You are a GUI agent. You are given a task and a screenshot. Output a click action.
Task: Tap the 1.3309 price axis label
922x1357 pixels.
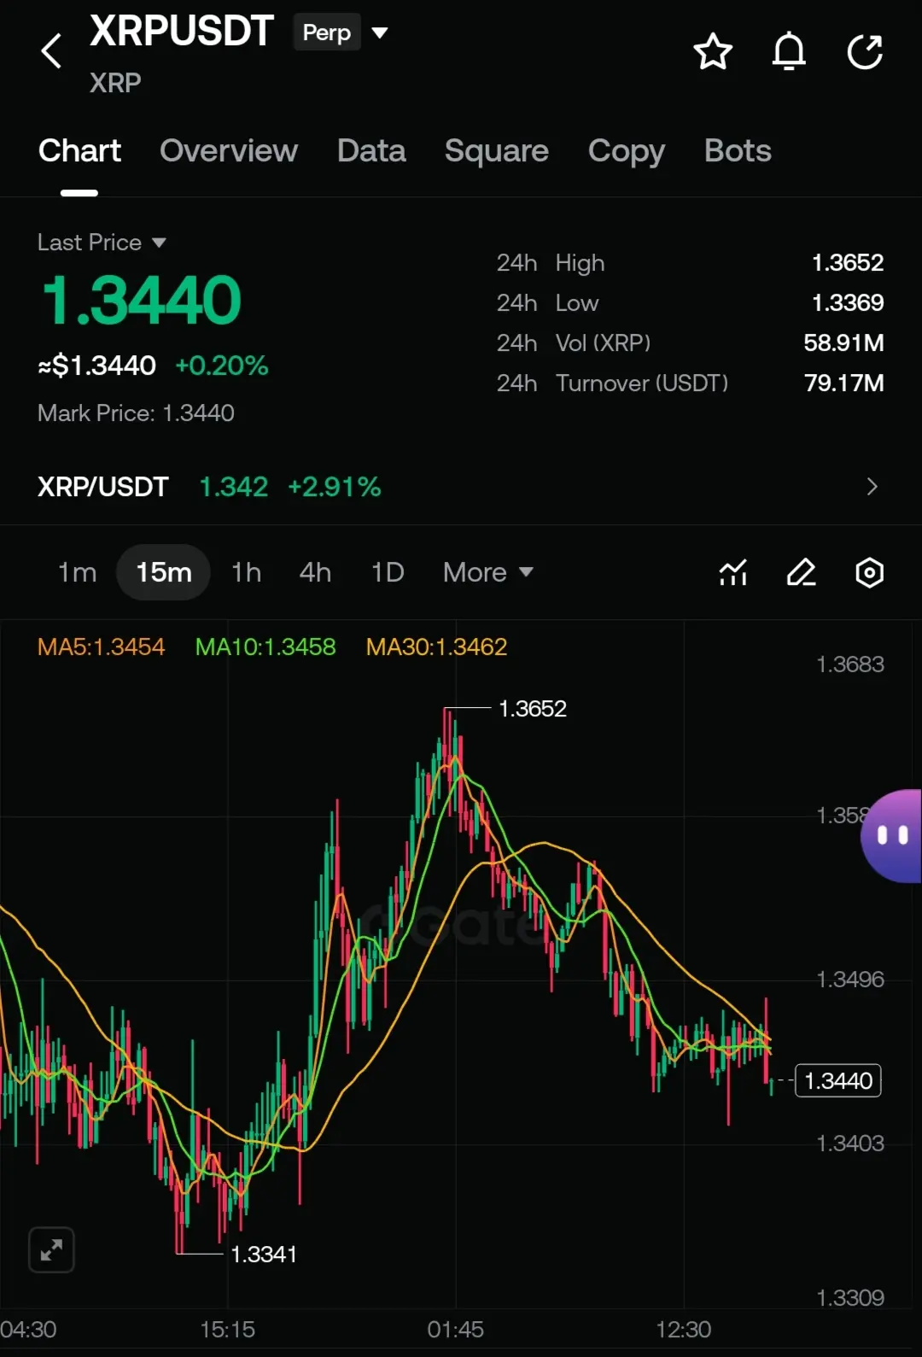click(850, 1298)
